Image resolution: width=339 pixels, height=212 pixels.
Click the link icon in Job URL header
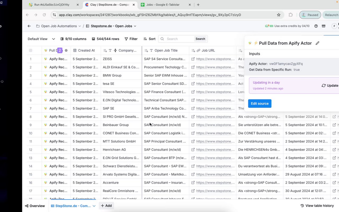[x=198, y=50]
